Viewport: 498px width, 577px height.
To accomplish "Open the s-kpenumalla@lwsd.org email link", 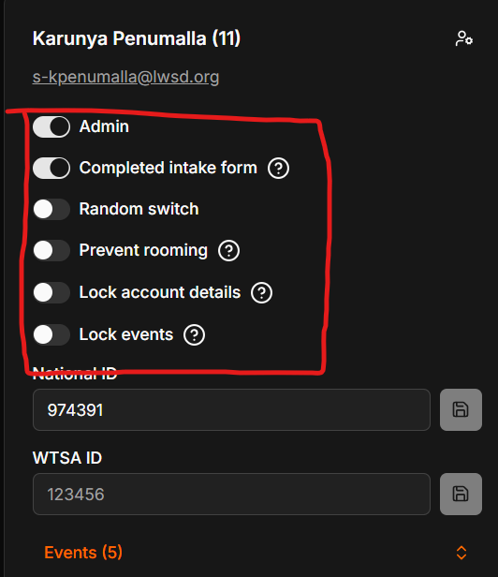I will point(125,77).
